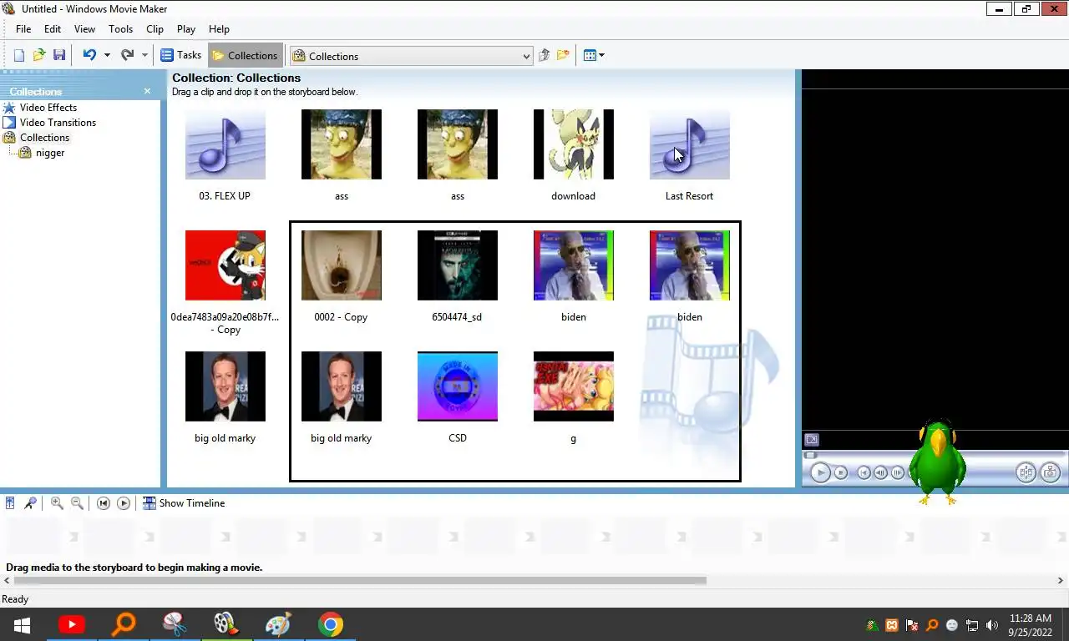Open the Edit menu
This screenshot has height=641, width=1069.
(53, 28)
